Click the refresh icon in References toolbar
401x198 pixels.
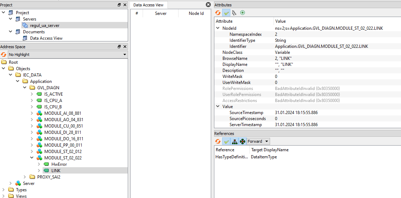218,141
